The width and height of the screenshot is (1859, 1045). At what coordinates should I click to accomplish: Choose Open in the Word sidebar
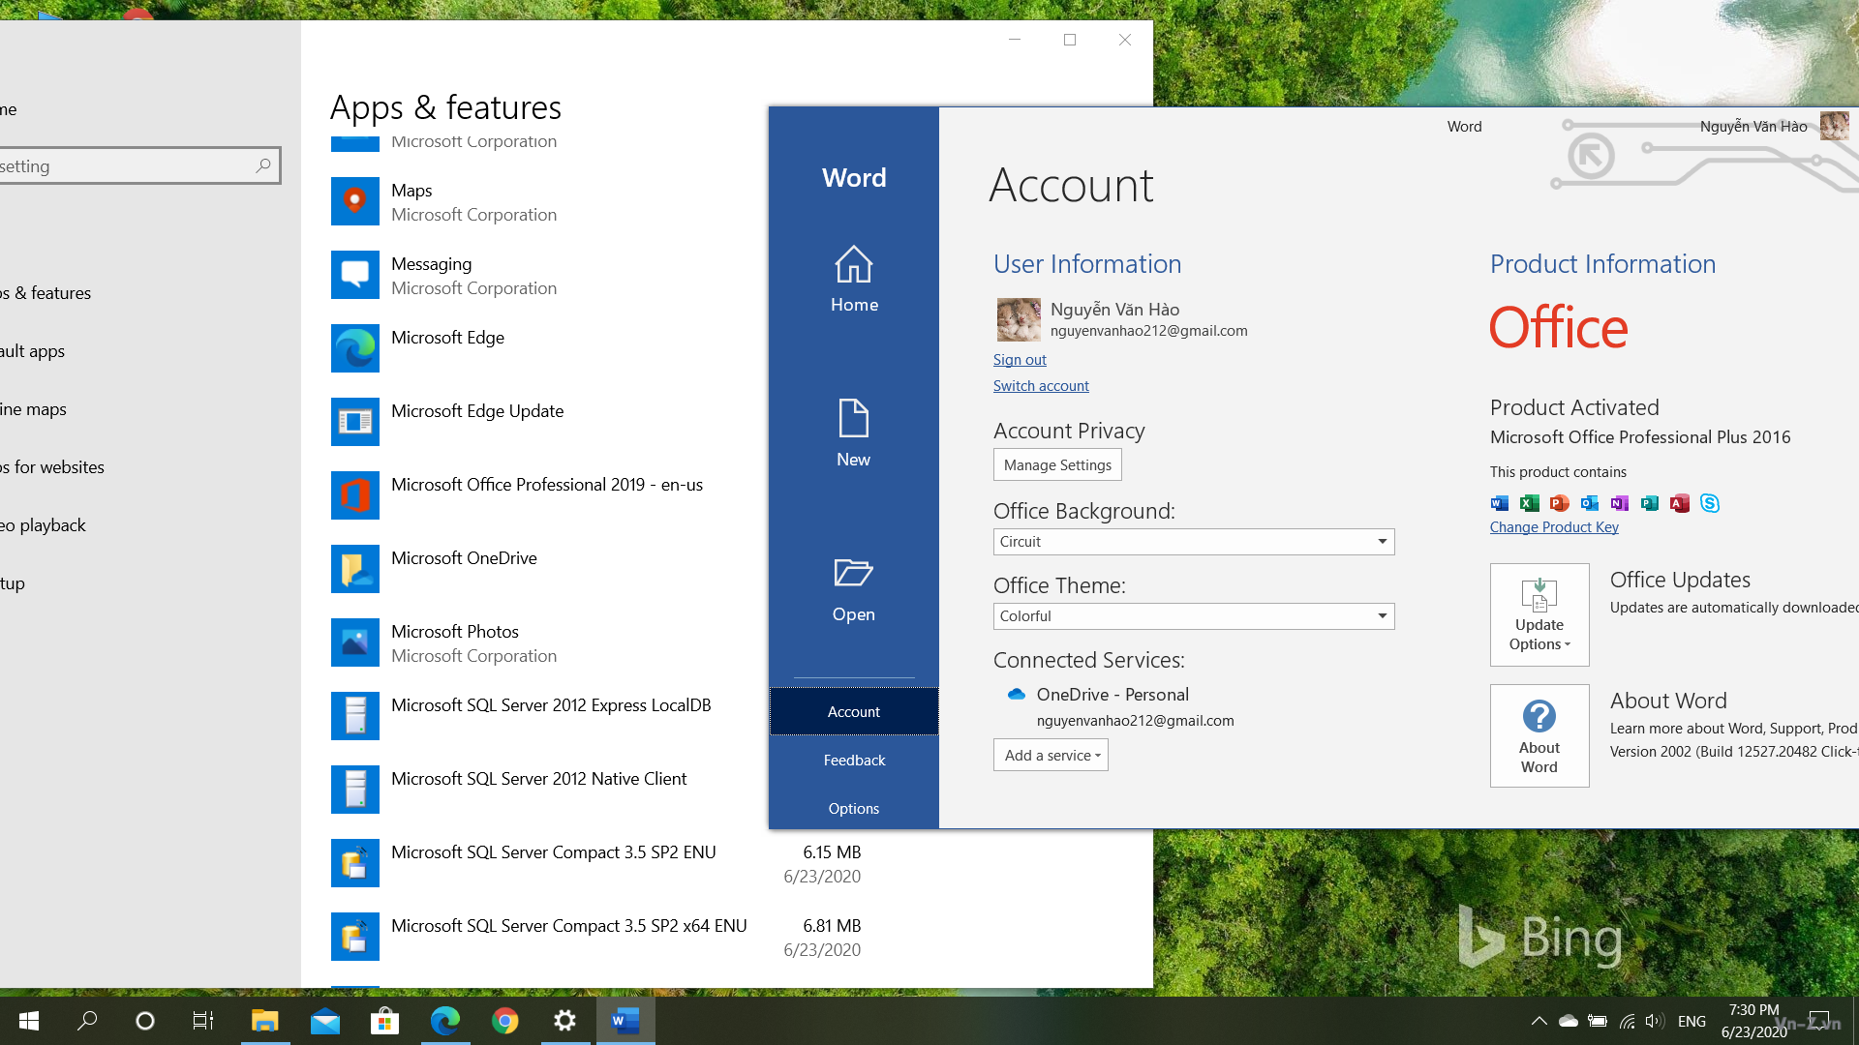(x=854, y=588)
